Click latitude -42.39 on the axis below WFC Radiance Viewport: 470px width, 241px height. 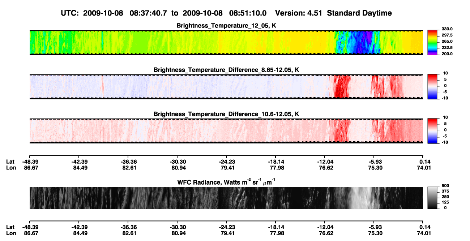79,227
